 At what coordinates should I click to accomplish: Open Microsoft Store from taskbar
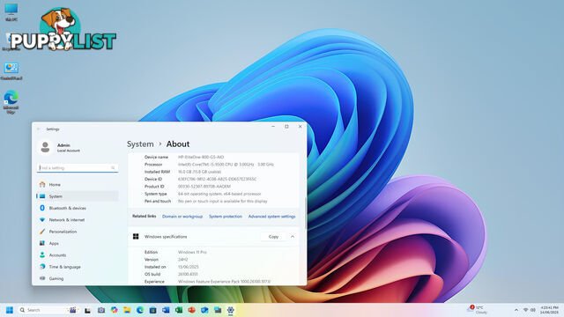tap(152, 310)
